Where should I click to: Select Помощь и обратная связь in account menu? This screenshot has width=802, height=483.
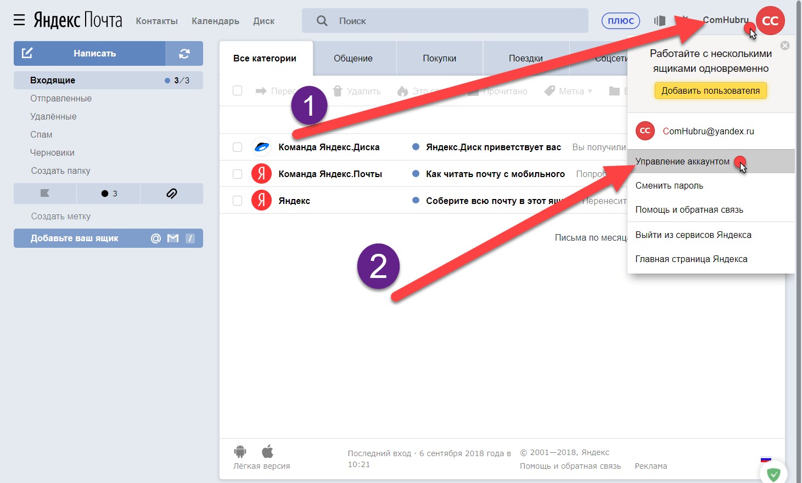711,209
